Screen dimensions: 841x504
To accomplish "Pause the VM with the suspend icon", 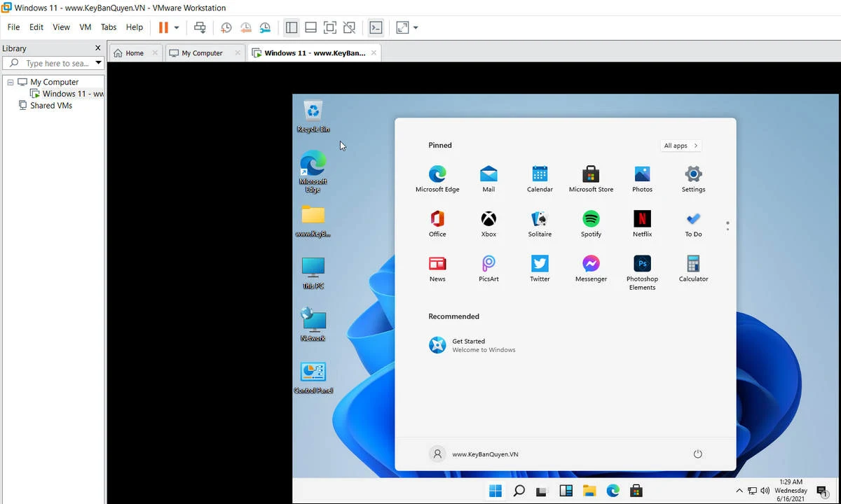I will [x=163, y=27].
